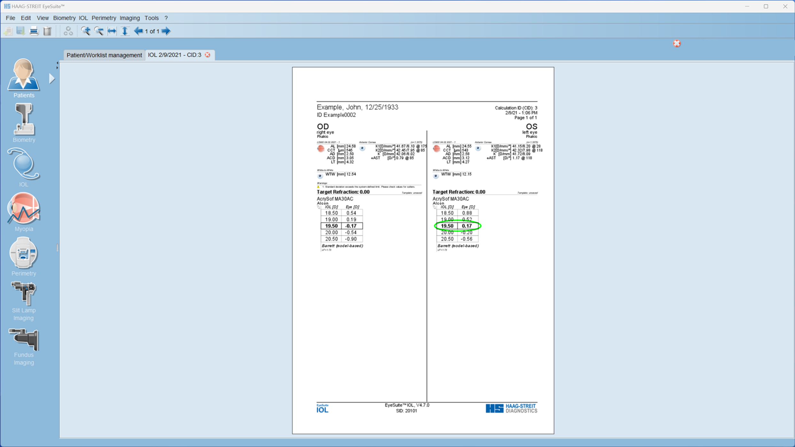Open the Tools menu

[x=151, y=18]
